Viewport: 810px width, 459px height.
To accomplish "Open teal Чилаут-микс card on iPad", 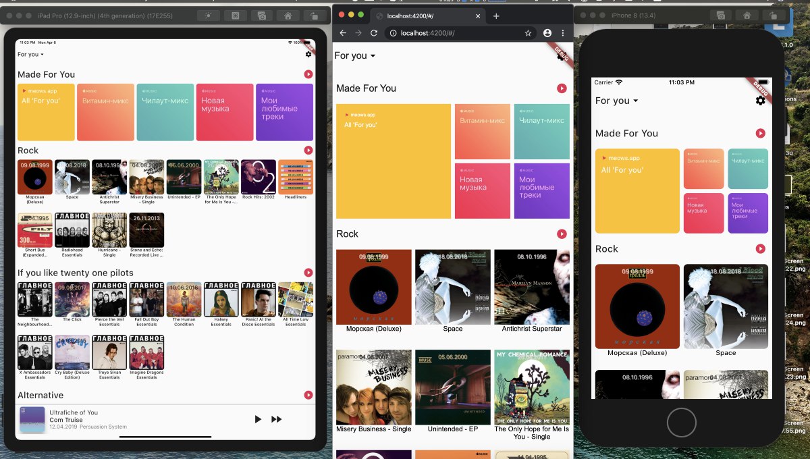I will 165,112.
